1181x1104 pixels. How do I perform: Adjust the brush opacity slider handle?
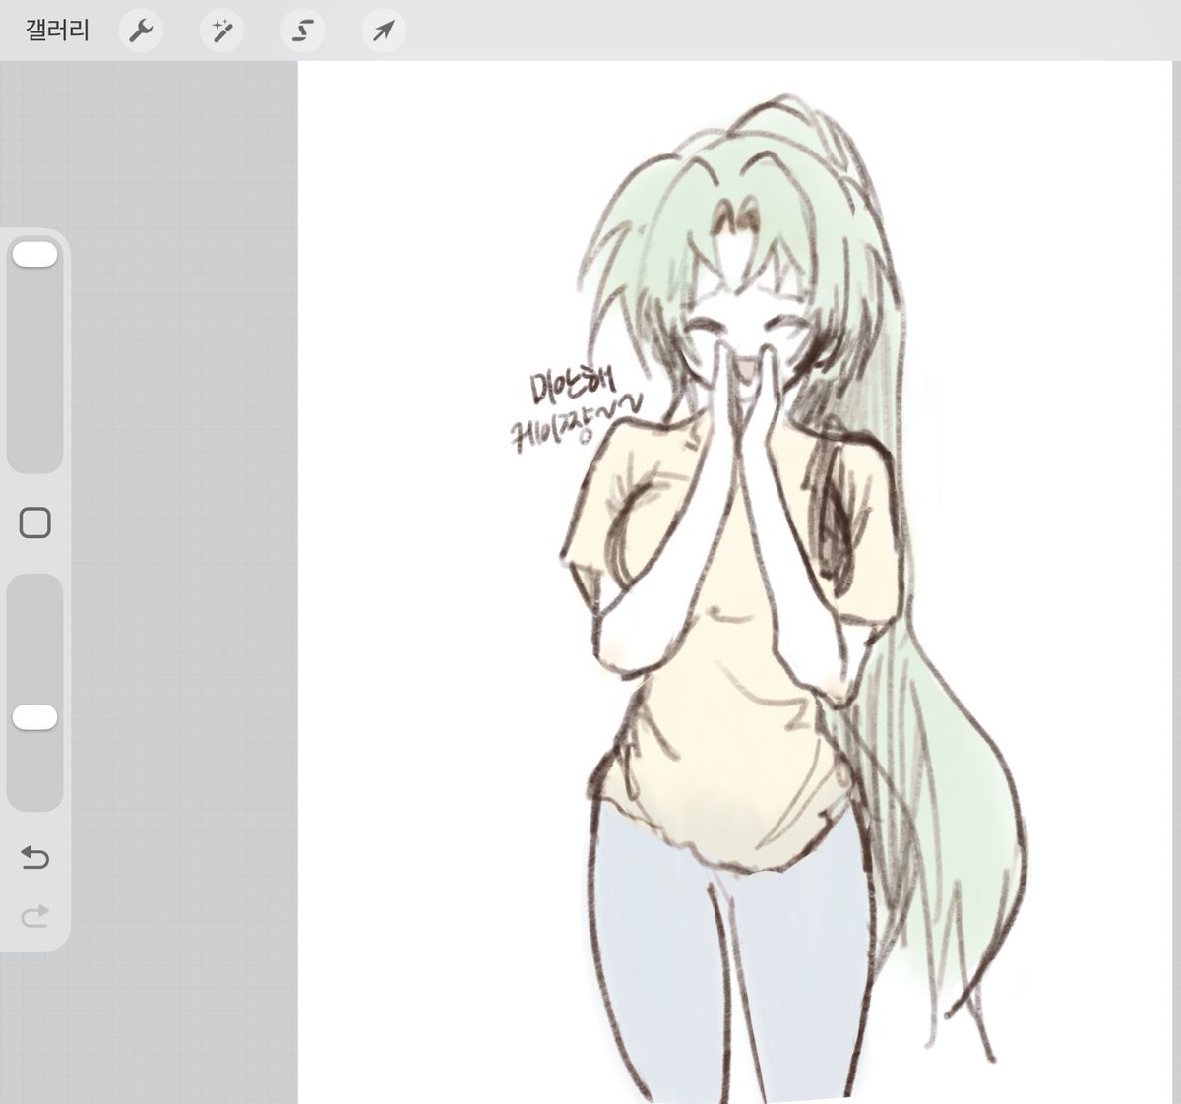tap(34, 717)
